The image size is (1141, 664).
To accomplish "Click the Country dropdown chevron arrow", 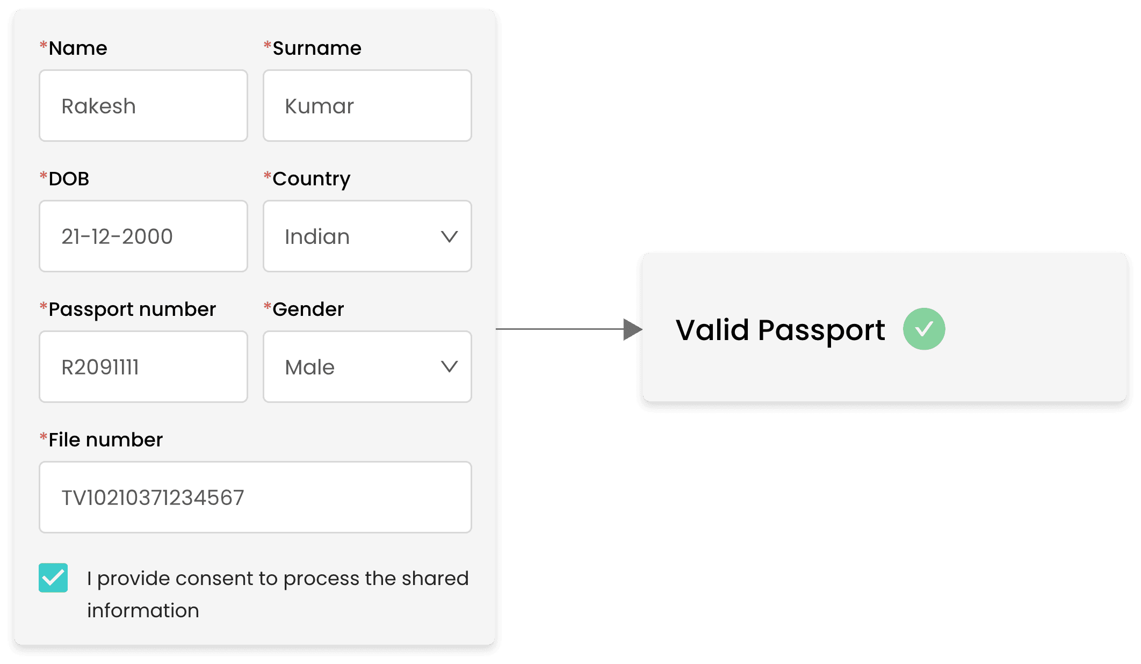I will tap(449, 236).
